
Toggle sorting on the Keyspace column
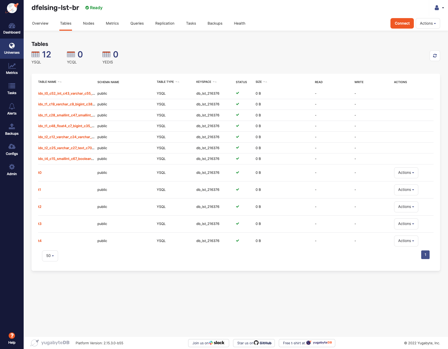pyautogui.click(x=214, y=82)
